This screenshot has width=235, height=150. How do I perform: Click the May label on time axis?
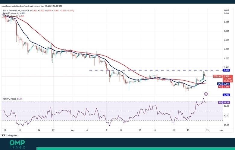pos(73,130)
